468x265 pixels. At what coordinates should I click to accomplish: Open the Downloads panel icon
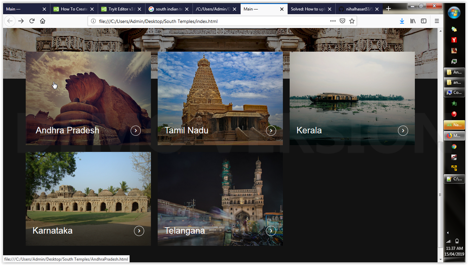tap(402, 21)
